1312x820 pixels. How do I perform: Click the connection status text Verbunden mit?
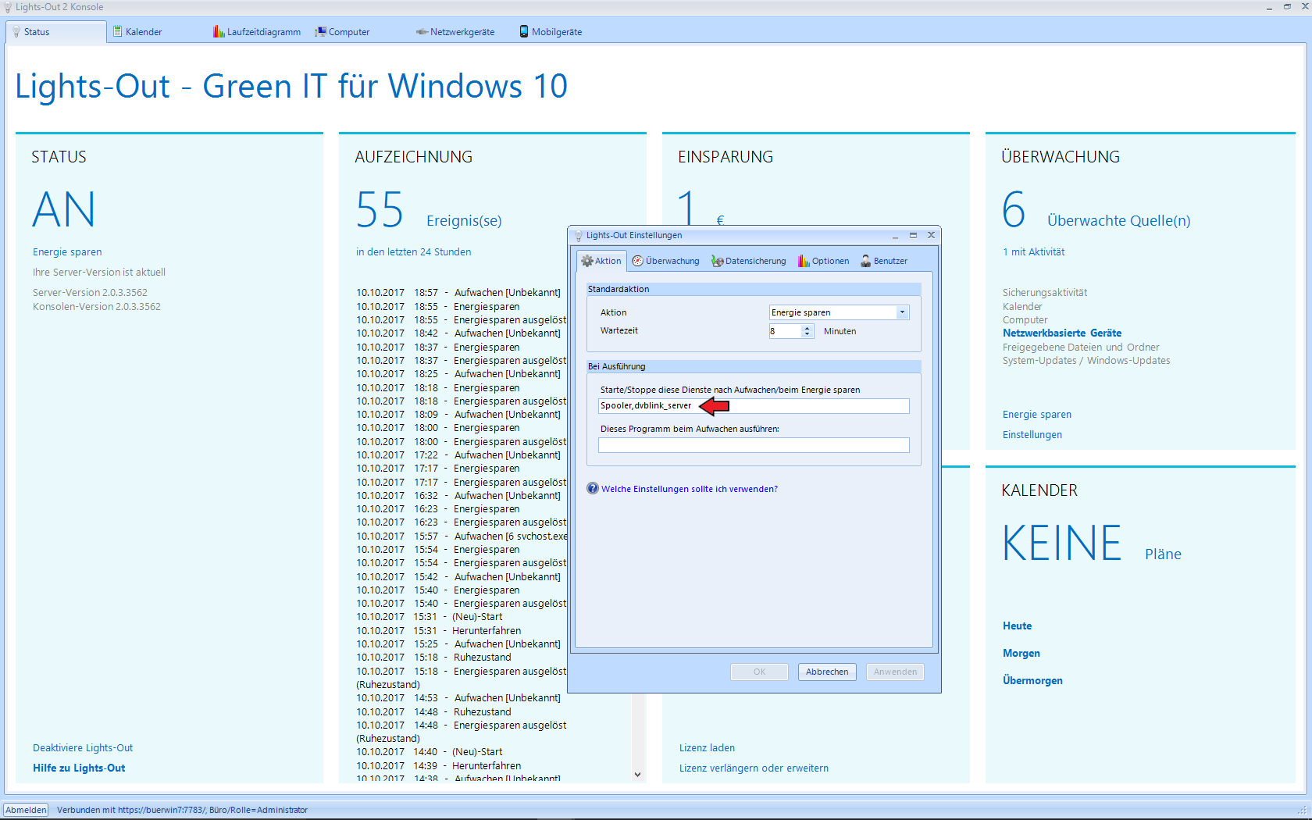tap(182, 810)
